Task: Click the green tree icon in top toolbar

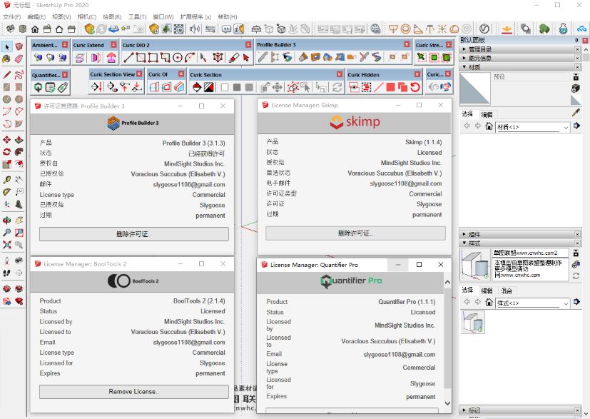Action: coord(544,29)
